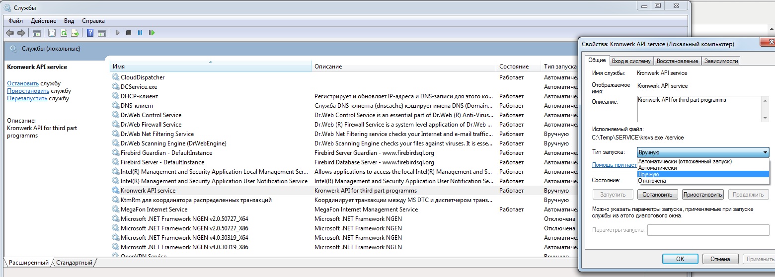Sort by Состояние column header
The height and width of the screenshot is (277, 775).
point(518,67)
